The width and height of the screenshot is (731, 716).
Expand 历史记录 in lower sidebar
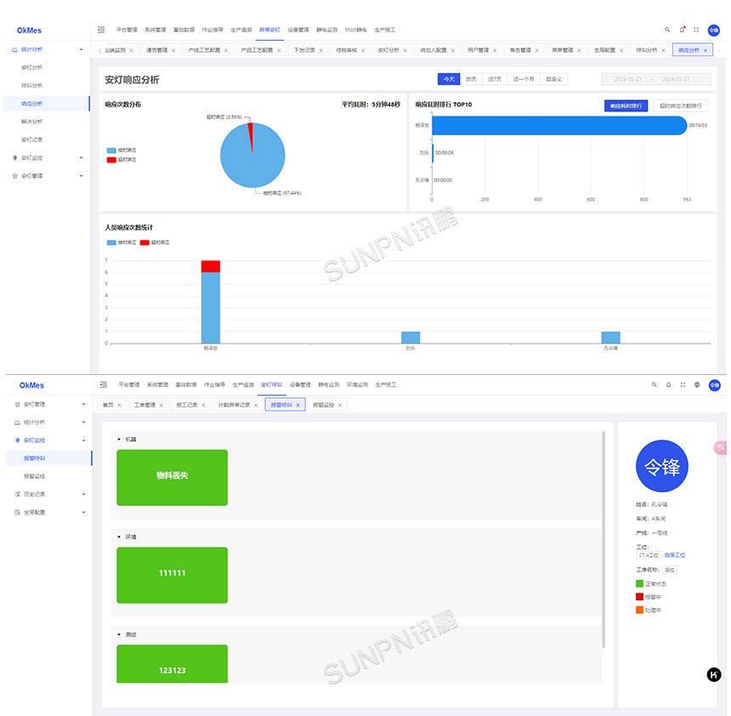click(x=51, y=494)
